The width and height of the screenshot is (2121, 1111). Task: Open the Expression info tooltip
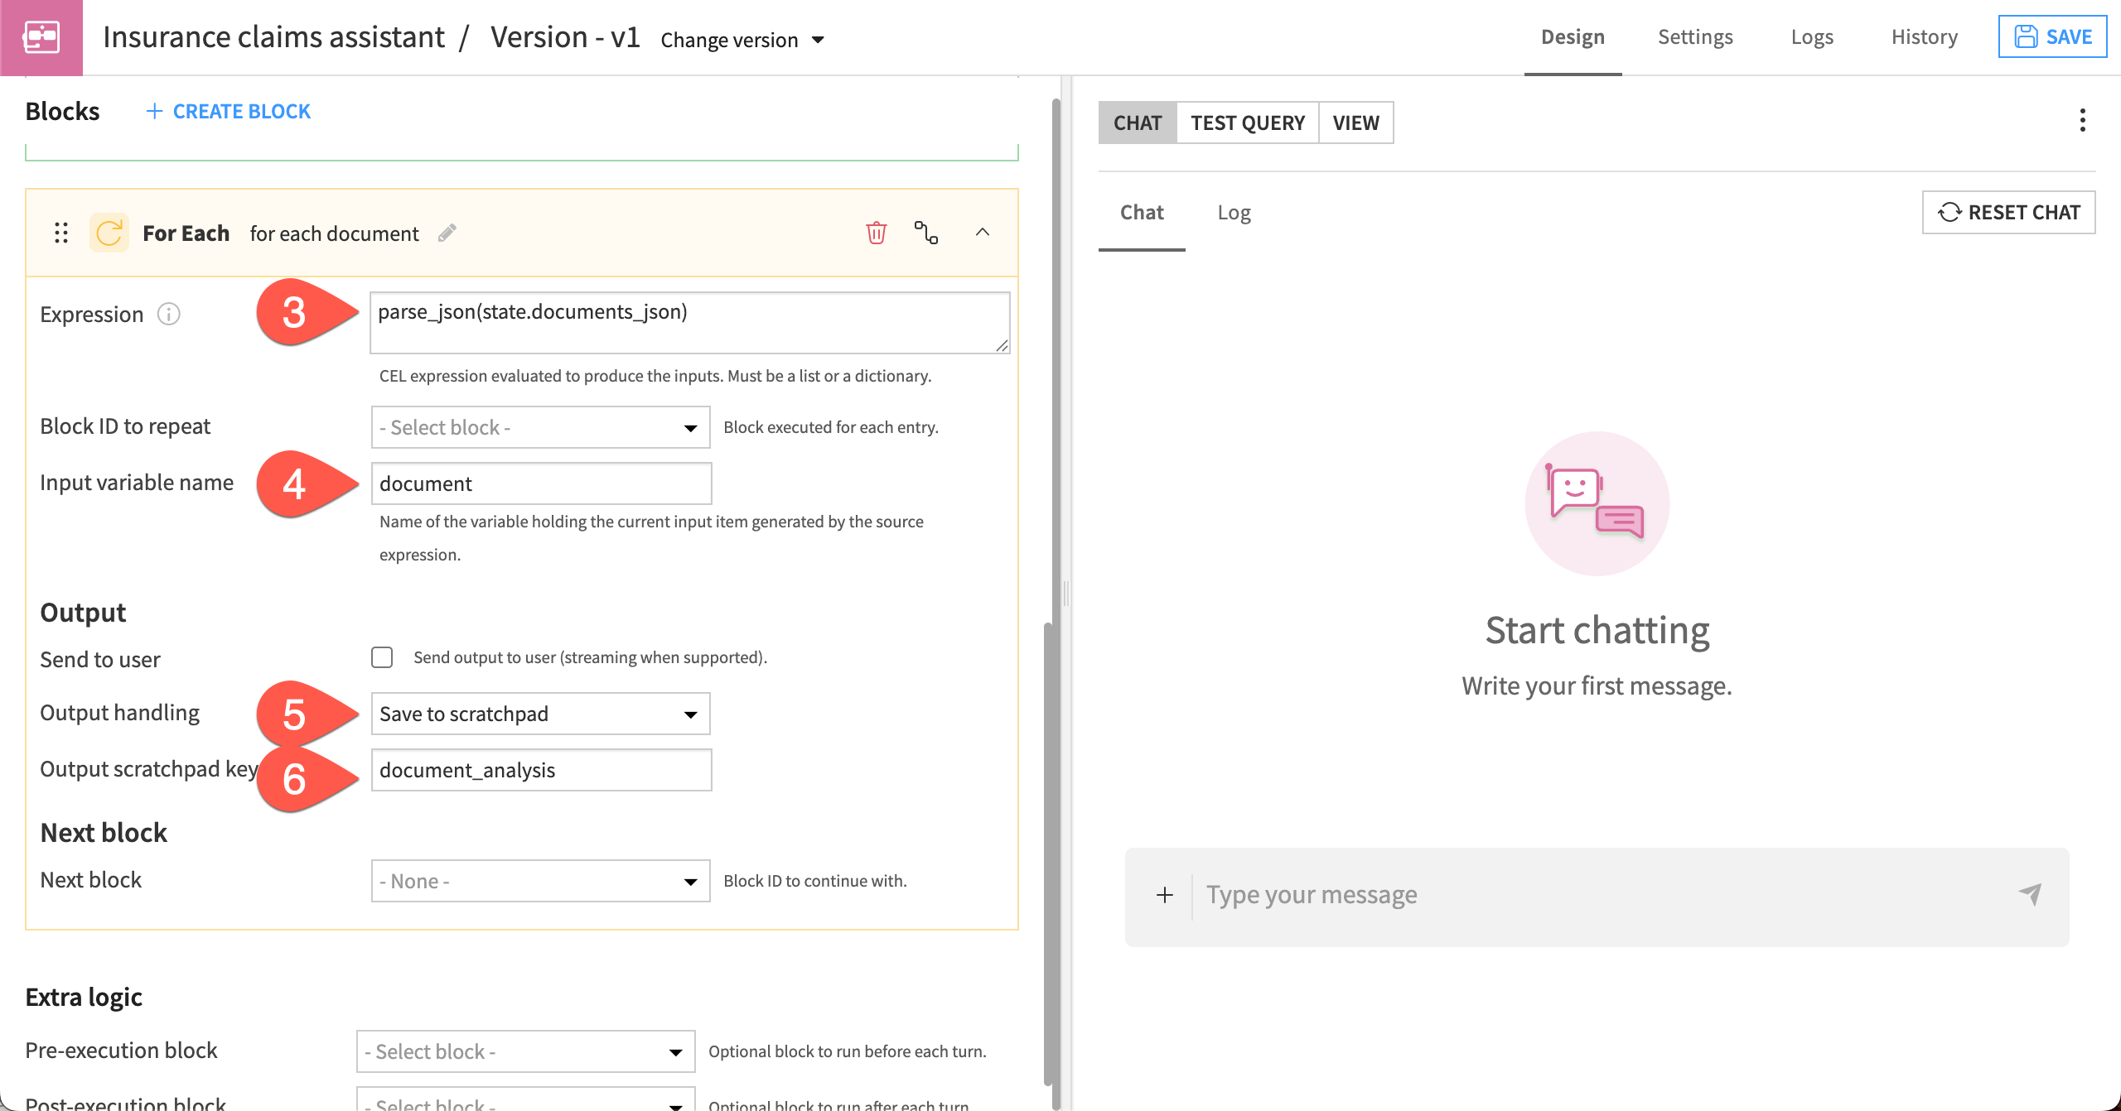coord(168,314)
